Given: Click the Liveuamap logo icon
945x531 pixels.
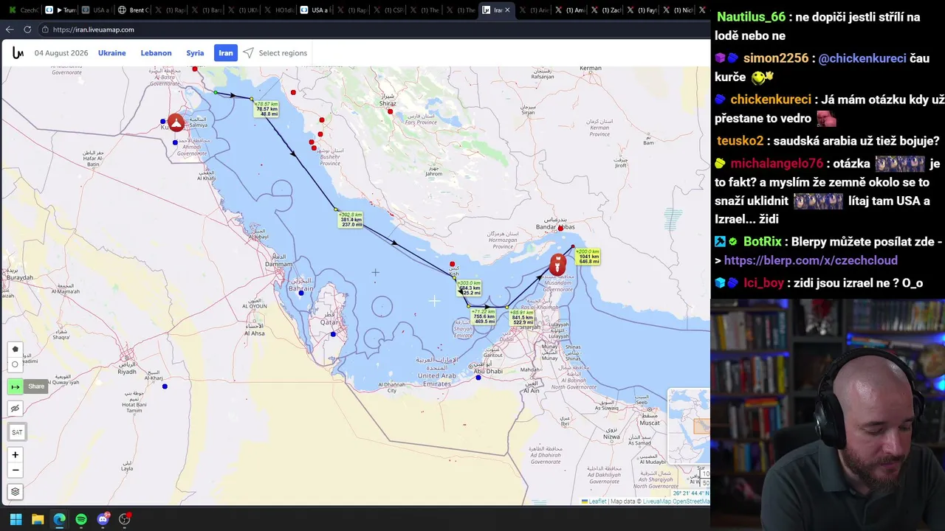Looking at the screenshot, I should (x=18, y=53).
